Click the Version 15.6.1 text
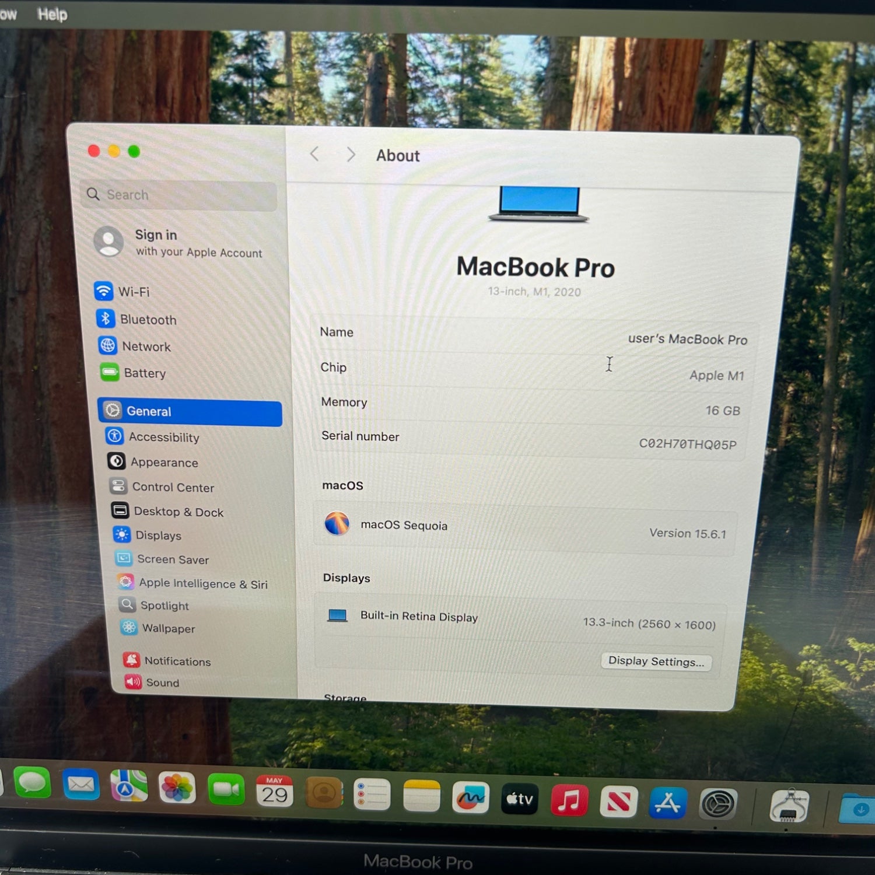Viewport: 875px width, 875px height. pyautogui.click(x=688, y=533)
